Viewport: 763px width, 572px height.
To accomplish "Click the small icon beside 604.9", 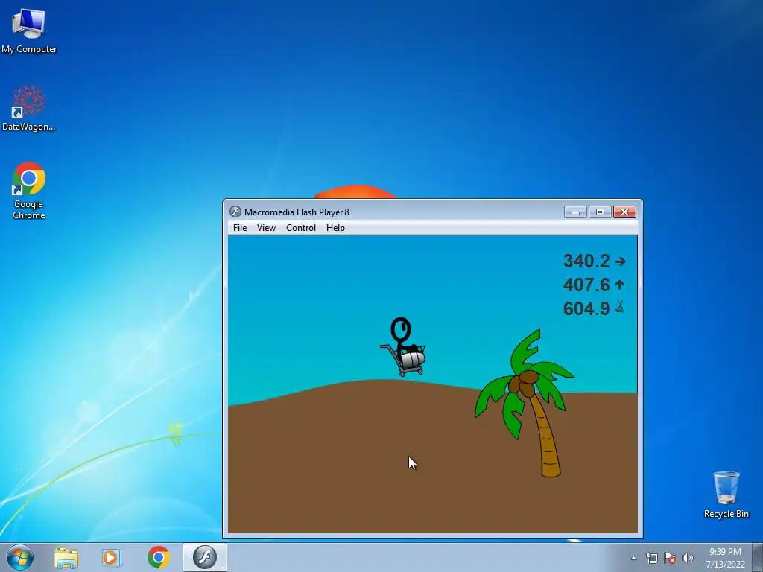I will pyautogui.click(x=619, y=306).
